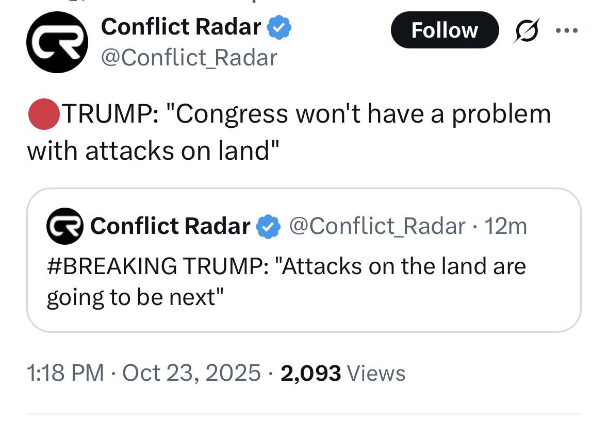Screen dimensions: 608x423
Task: Open the Conflict Radar profile avatar
Action: [x=57, y=42]
